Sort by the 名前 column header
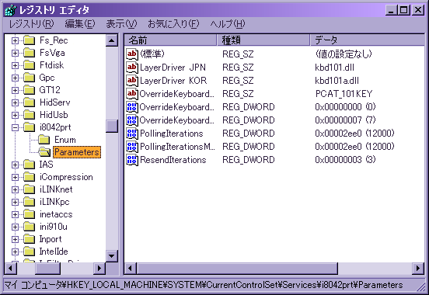Screen dimensions: 429x295 point(170,40)
